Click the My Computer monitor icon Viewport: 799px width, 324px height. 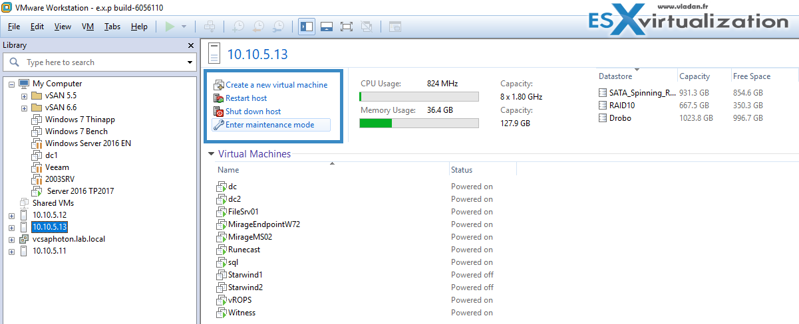click(25, 84)
